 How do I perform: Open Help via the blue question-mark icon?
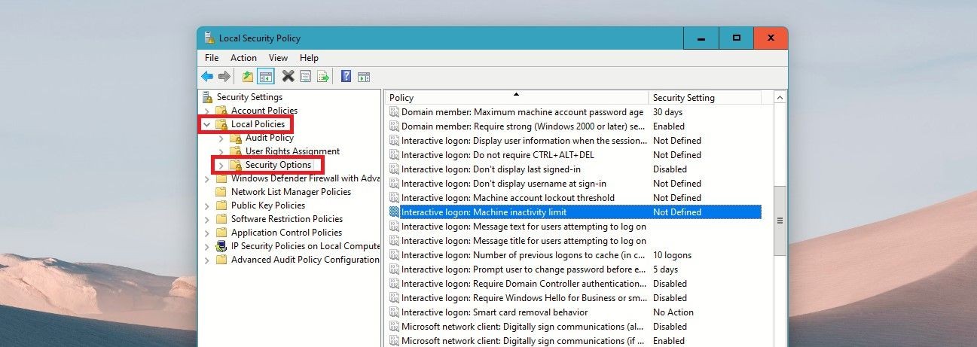[346, 76]
